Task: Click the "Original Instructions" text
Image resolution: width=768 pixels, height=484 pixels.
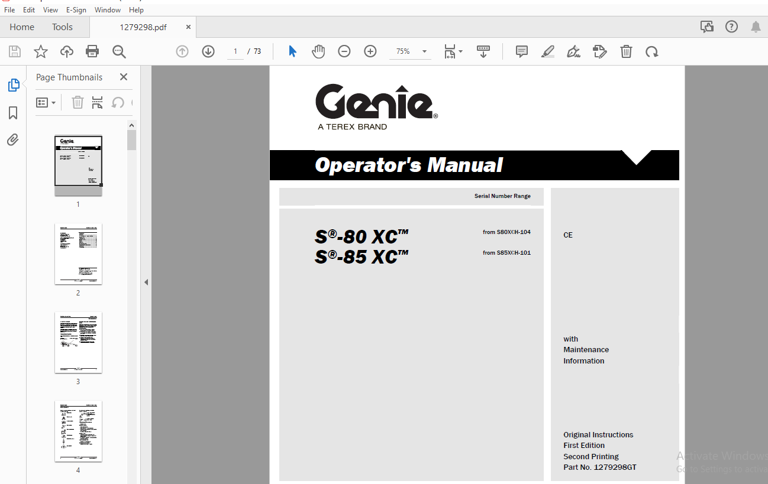Action: (598, 435)
